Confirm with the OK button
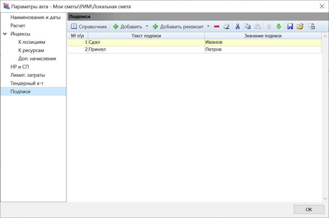This screenshot has height=218, width=329. pos(309,209)
